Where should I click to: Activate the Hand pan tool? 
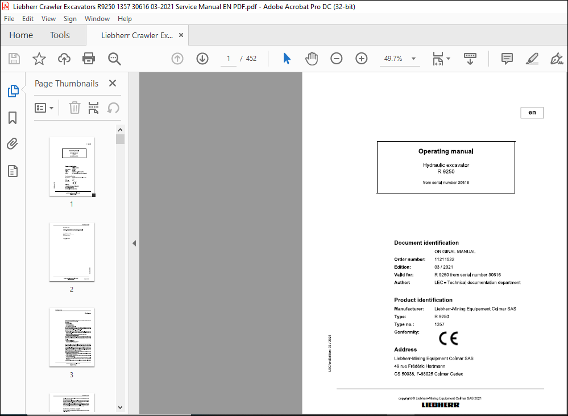311,59
